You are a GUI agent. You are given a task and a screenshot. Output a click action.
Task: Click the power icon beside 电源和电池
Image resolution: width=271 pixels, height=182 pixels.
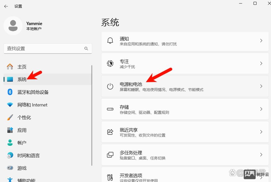click(x=110, y=86)
